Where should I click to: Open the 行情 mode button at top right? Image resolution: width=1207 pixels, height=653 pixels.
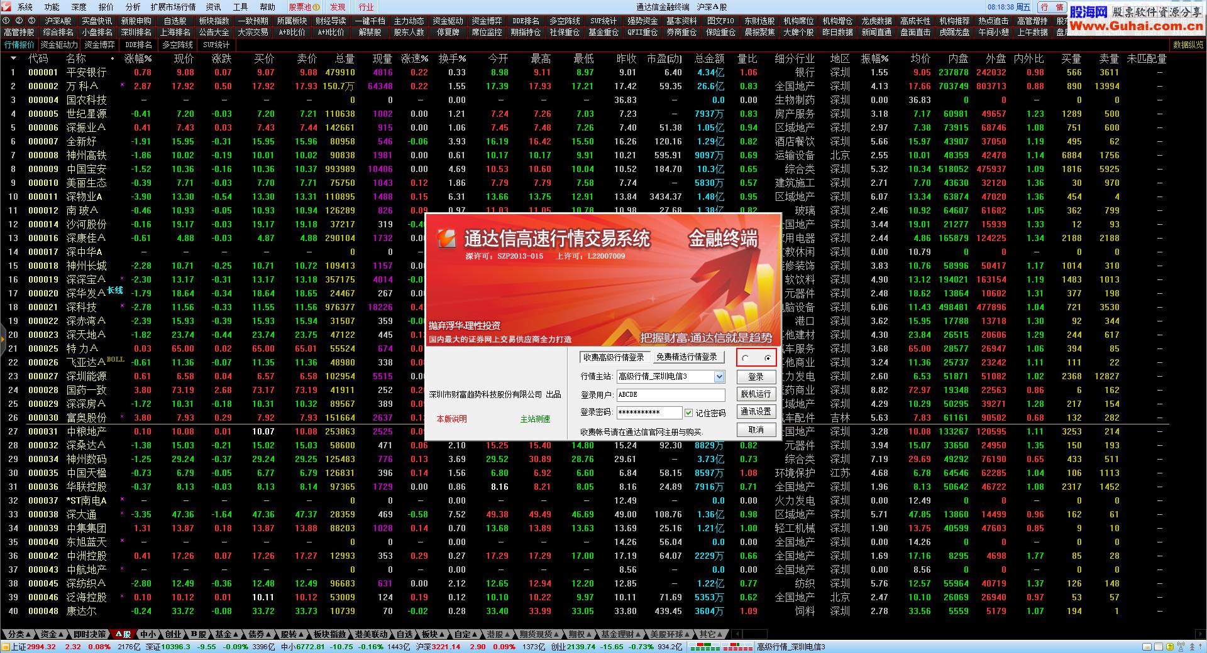[1052, 7]
